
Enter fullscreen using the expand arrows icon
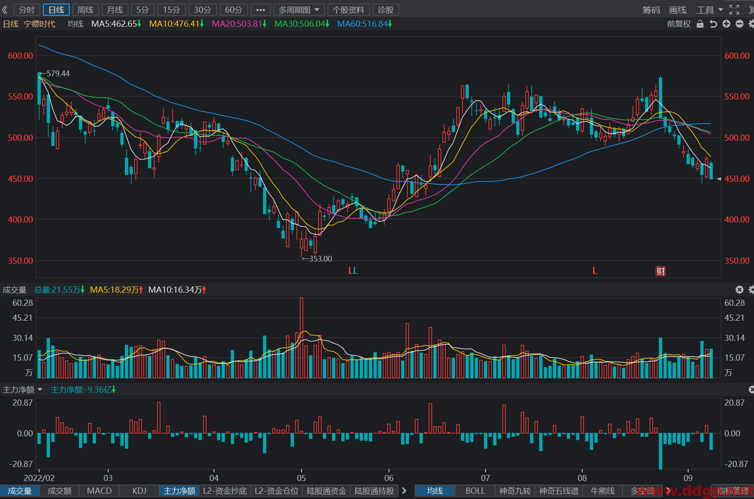coord(734,10)
